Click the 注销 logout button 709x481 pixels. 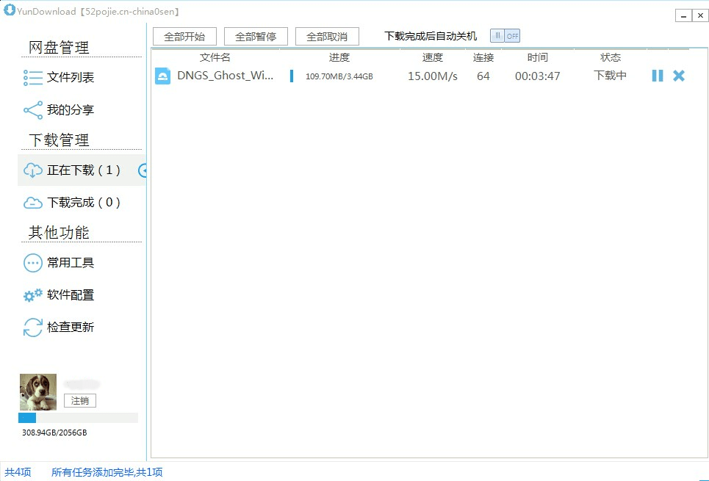pos(79,400)
